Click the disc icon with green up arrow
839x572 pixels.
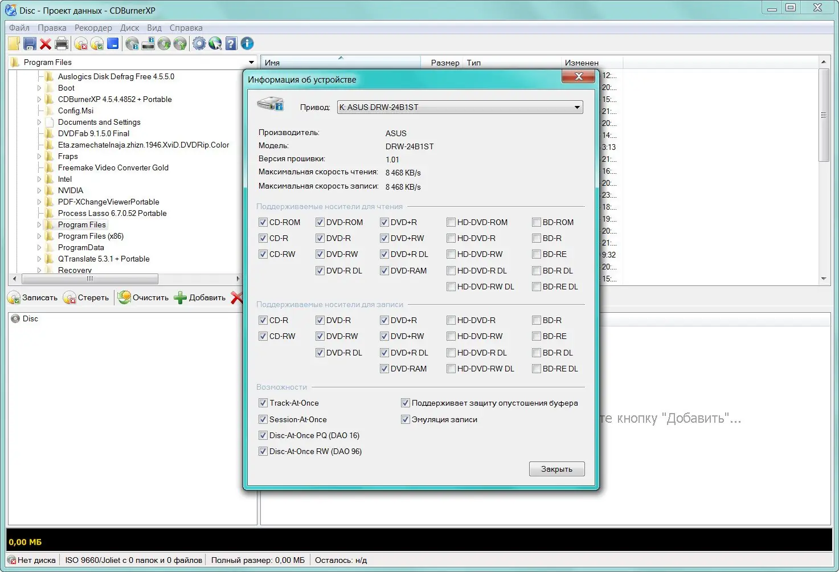click(x=180, y=43)
